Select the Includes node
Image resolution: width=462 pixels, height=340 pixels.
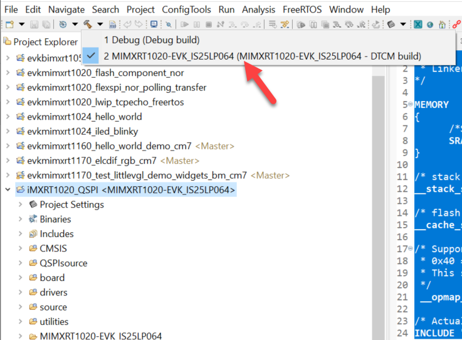[56, 234]
